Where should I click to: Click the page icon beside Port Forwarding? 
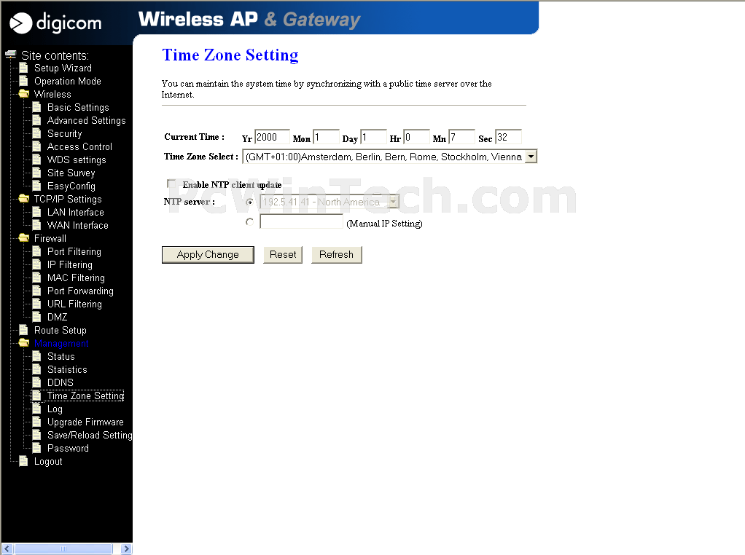click(x=36, y=291)
